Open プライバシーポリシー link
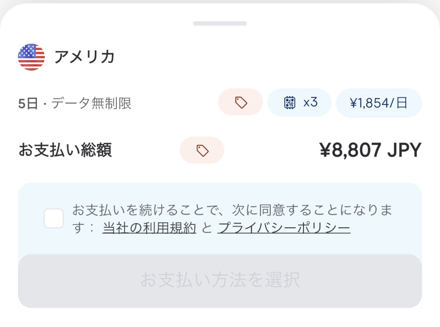The height and width of the screenshot is (327, 440). (284, 228)
